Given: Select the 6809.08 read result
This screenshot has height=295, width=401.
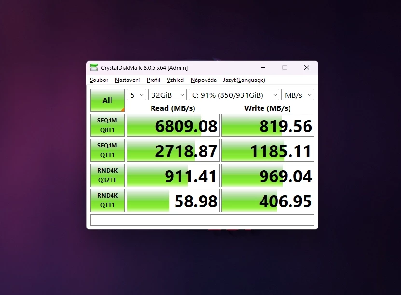Looking at the screenshot, I should [173, 125].
